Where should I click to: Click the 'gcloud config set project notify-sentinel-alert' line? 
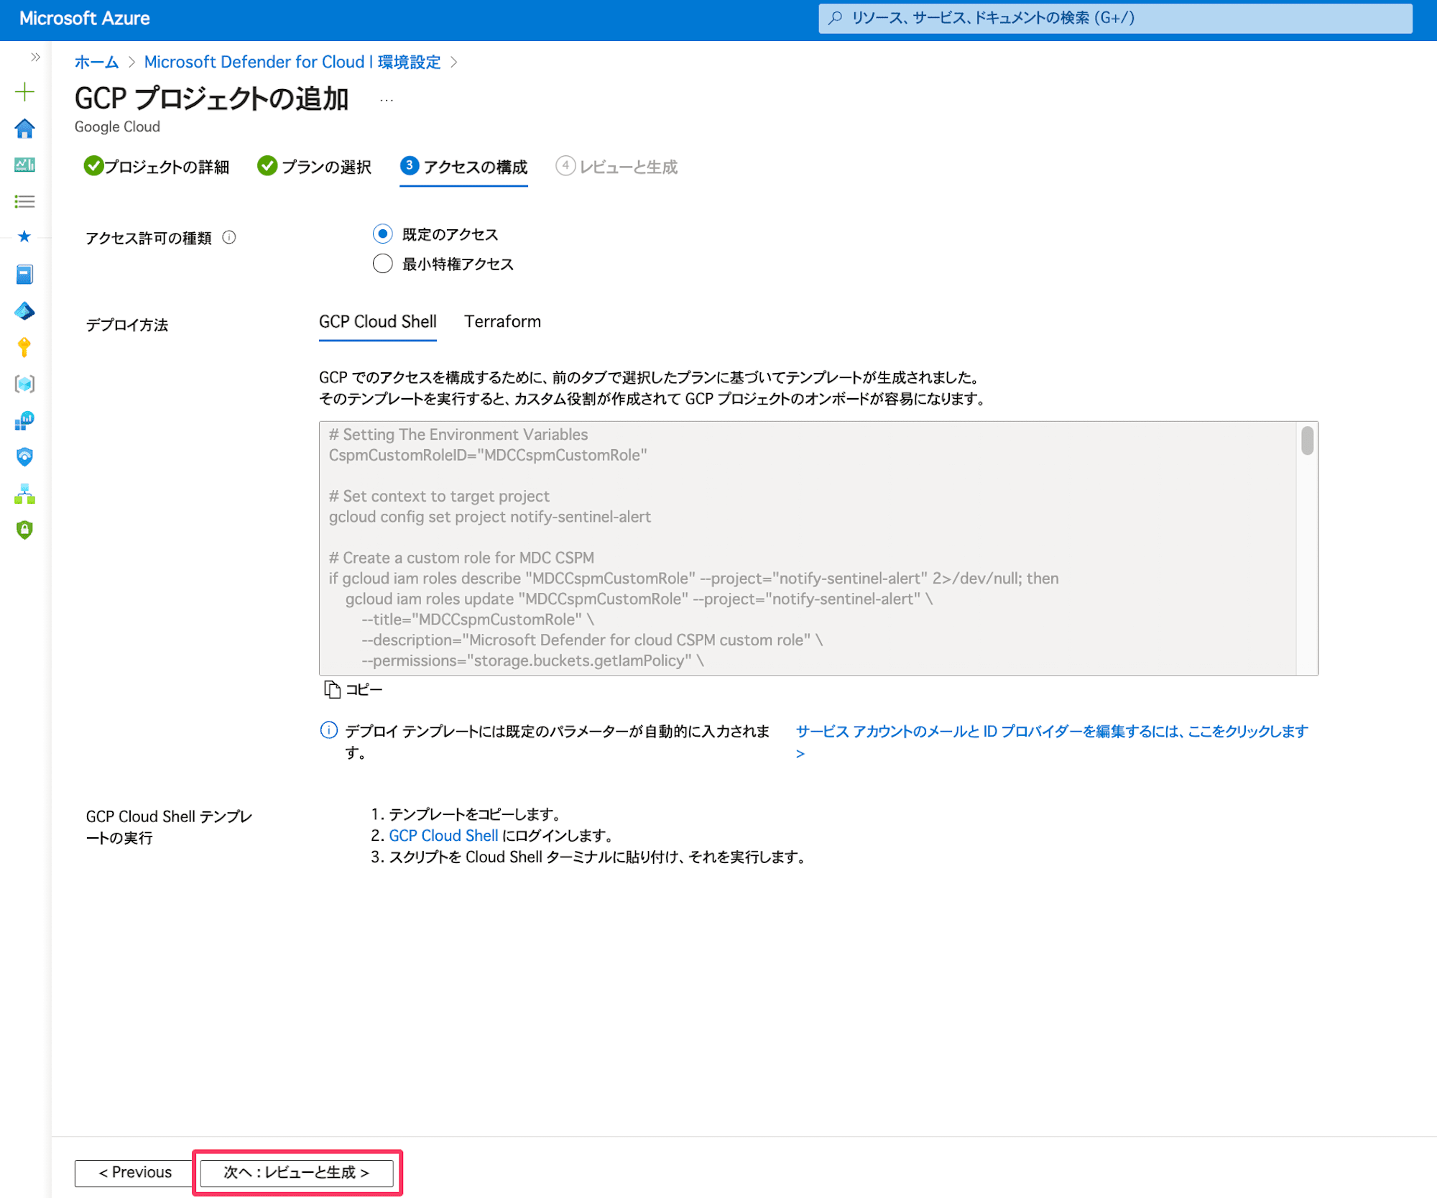click(x=490, y=517)
